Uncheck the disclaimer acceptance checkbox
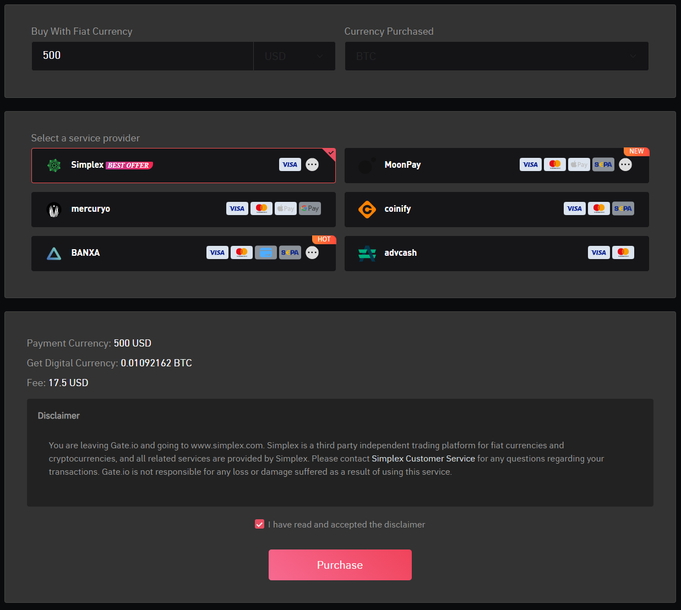Screen dimensions: 681x610 coord(260,524)
